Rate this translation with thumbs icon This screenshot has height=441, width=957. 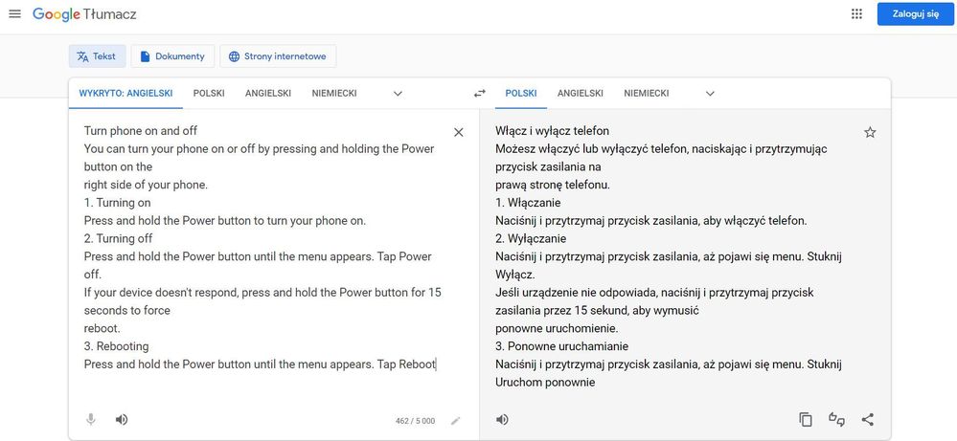click(x=836, y=419)
